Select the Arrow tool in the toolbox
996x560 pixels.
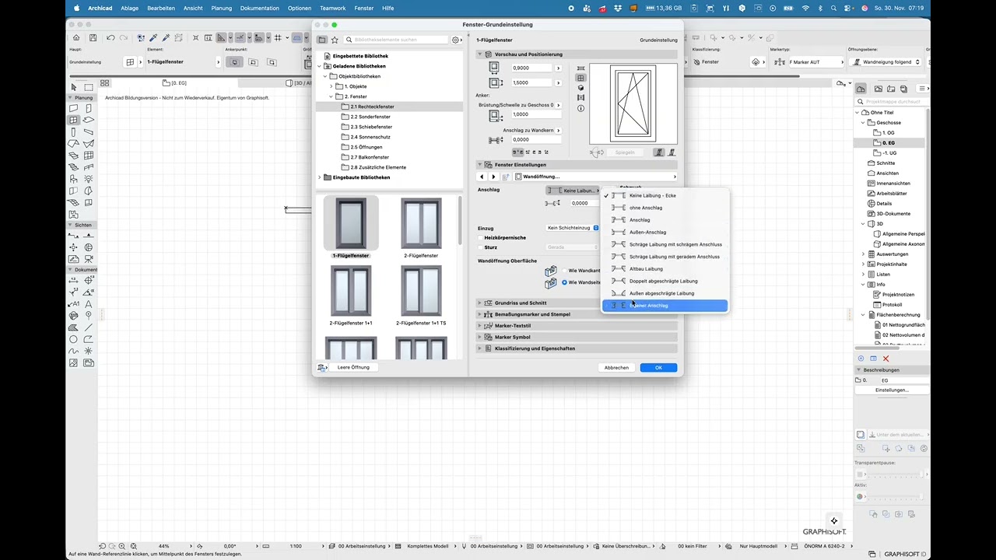[74, 87]
